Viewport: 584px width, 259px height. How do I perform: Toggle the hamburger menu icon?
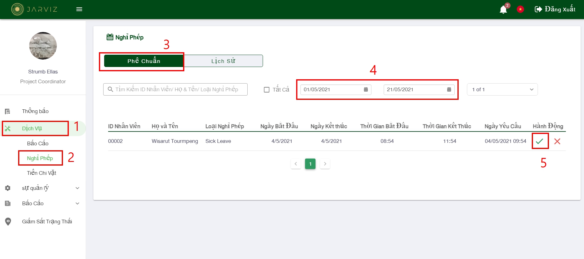[x=79, y=9]
